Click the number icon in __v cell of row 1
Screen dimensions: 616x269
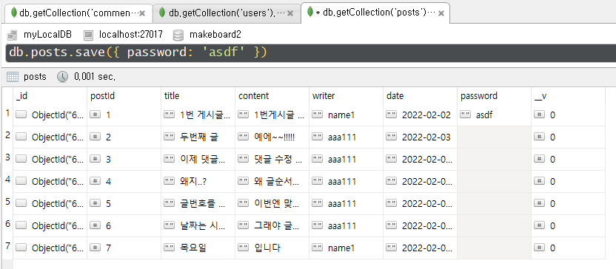(x=540, y=115)
